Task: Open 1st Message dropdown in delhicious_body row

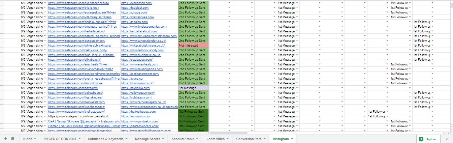Action: [297, 50]
